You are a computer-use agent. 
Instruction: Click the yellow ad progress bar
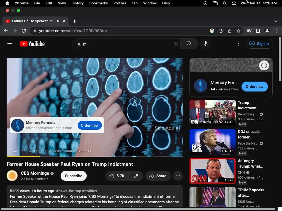[23, 156]
